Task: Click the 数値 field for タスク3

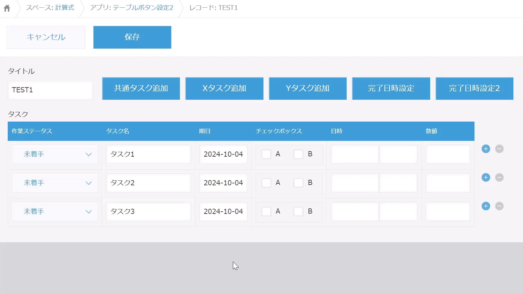Action: [448, 212]
